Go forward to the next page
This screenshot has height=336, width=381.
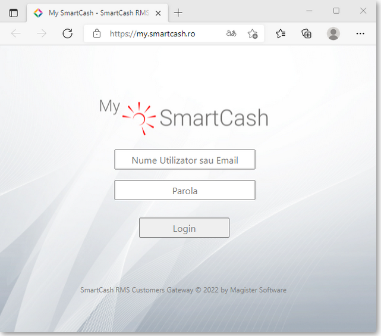point(42,33)
